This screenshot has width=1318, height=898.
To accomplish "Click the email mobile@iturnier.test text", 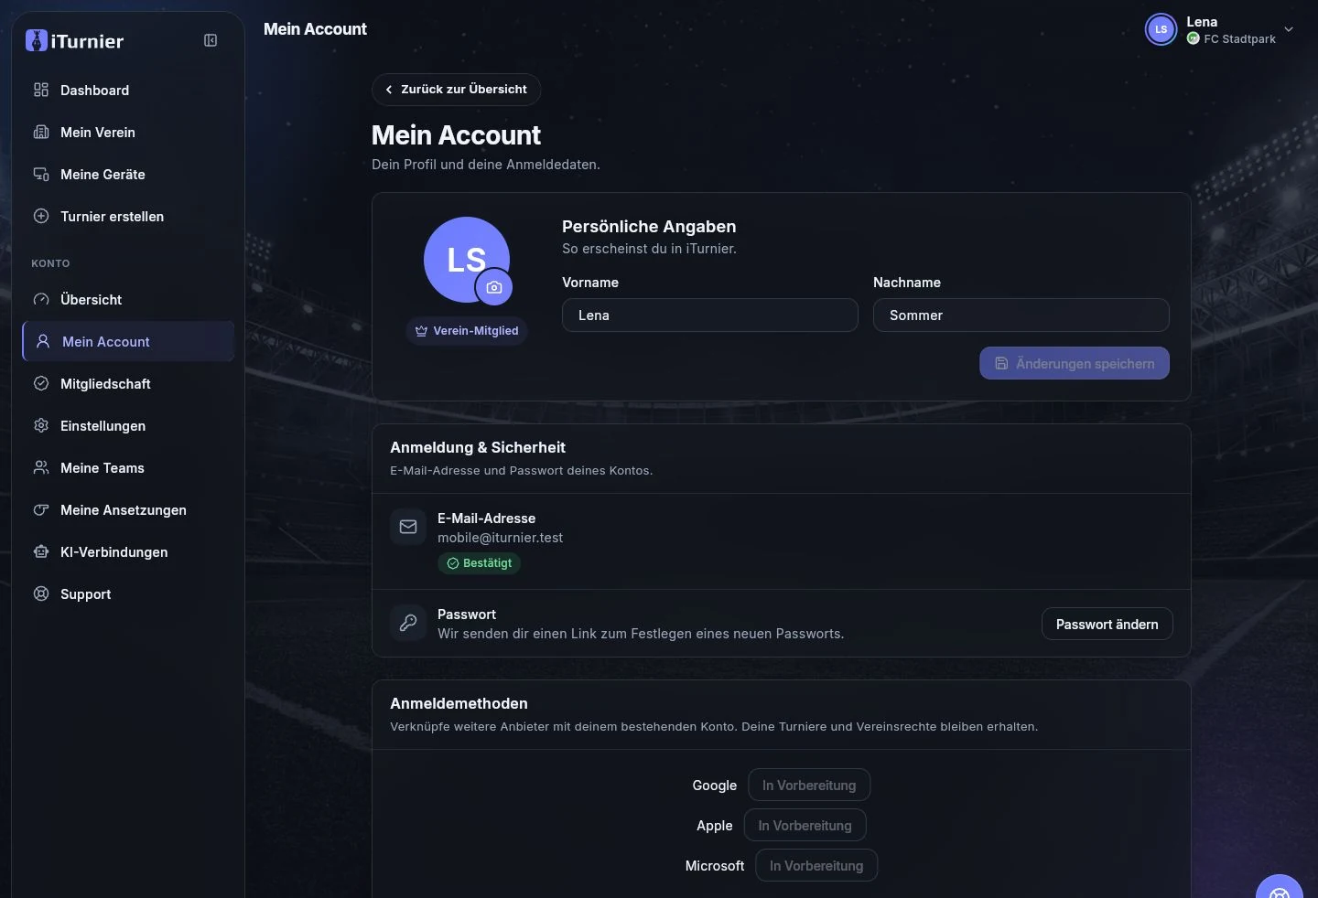I will [x=500, y=538].
